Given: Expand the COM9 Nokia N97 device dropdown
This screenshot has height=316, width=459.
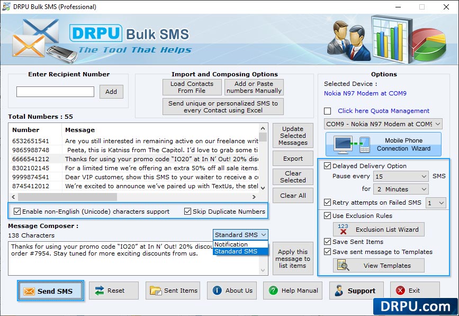Looking at the screenshot, I should tap(383, 124).
